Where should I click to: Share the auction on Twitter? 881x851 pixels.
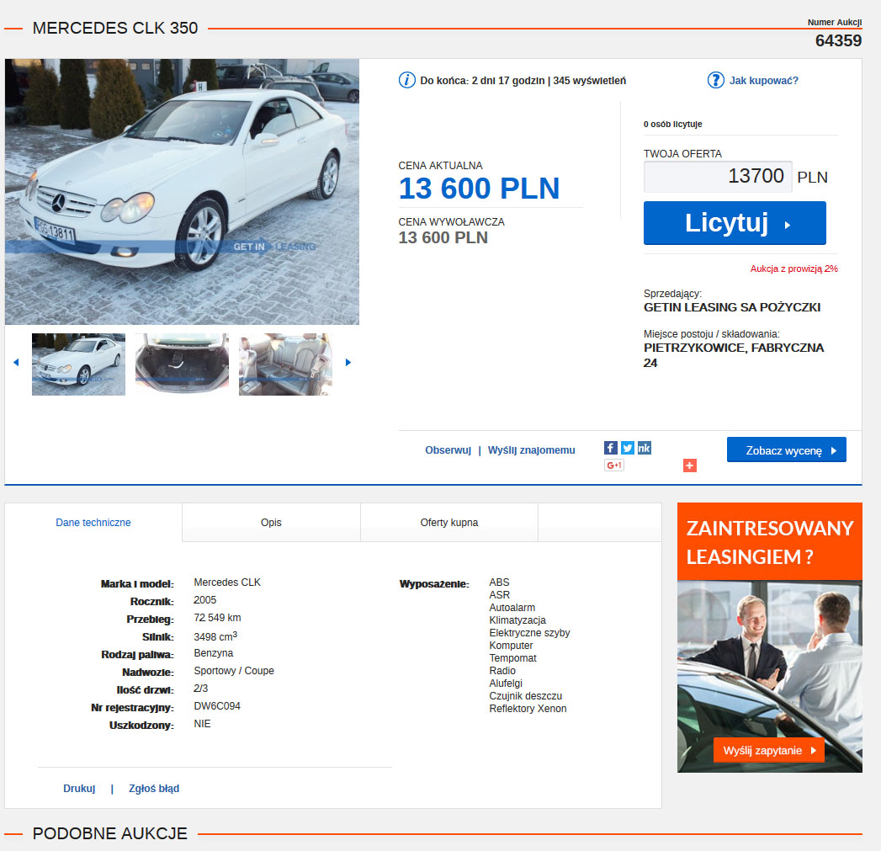point(628,448)
